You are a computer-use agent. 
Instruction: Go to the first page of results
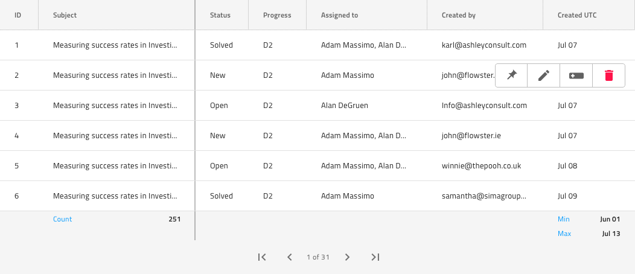click(262, 257)
